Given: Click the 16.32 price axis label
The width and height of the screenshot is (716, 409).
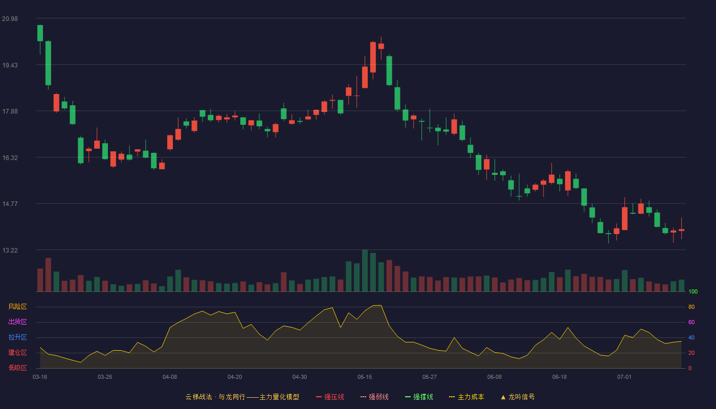Looking at the screenshot, I should 10,158.
